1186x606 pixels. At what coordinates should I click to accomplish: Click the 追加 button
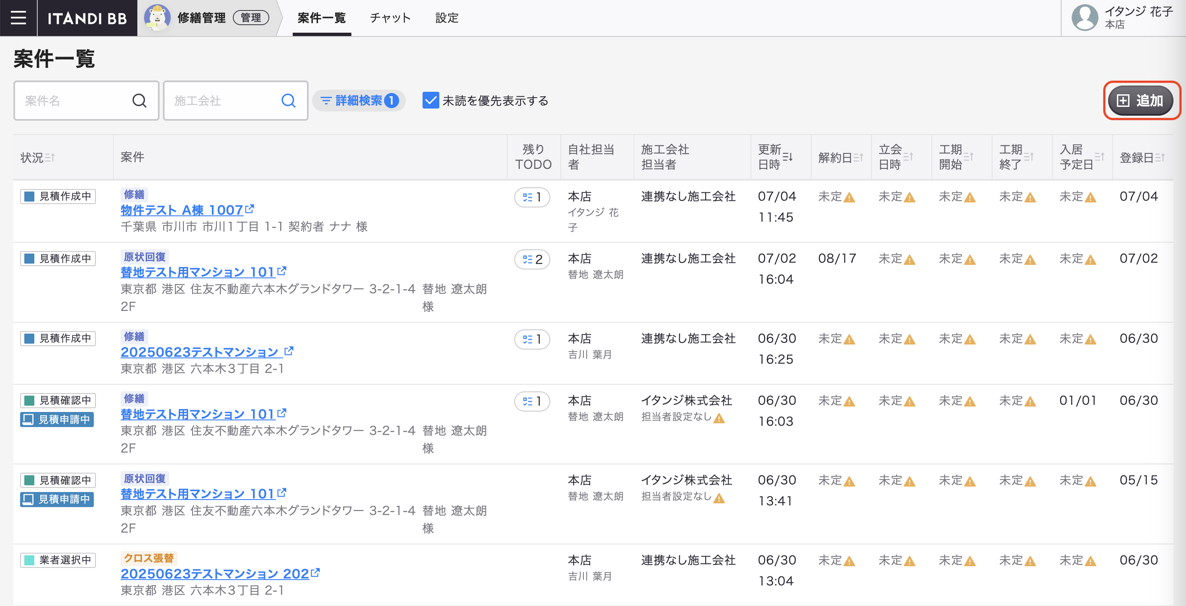[x=1140, y=101]
